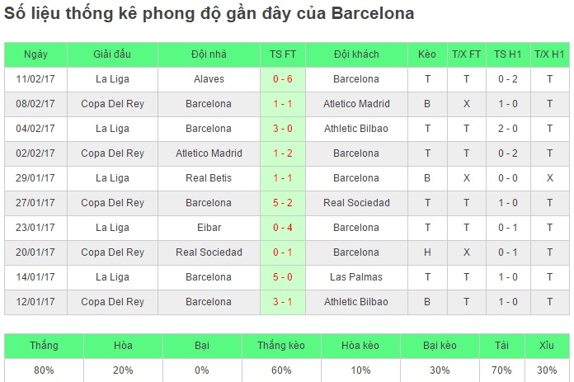Click the 3 - 1 score on 12/01/17
The height and width of the screenshot is (382, 574).
[283, 302]
